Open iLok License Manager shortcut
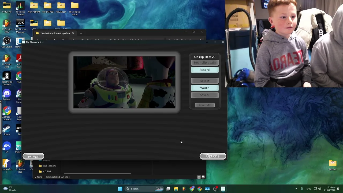The width and height of the screenshot is (343, 193). (x=20, y=26)
